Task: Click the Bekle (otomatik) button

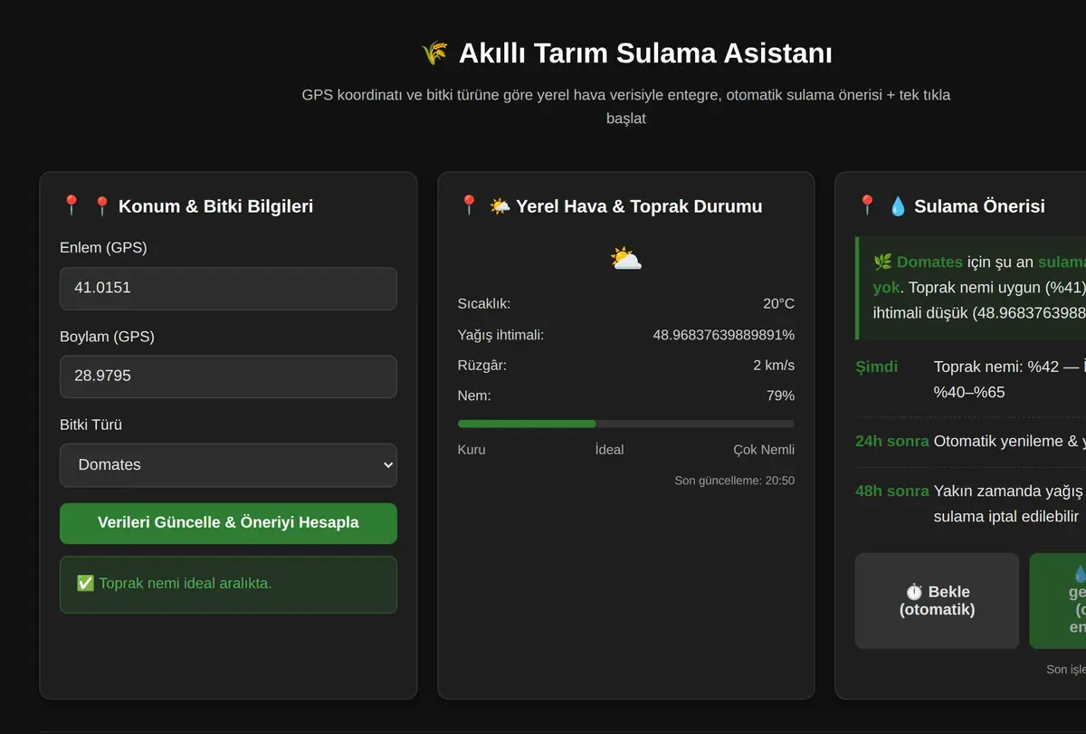Action: [937, 601]
